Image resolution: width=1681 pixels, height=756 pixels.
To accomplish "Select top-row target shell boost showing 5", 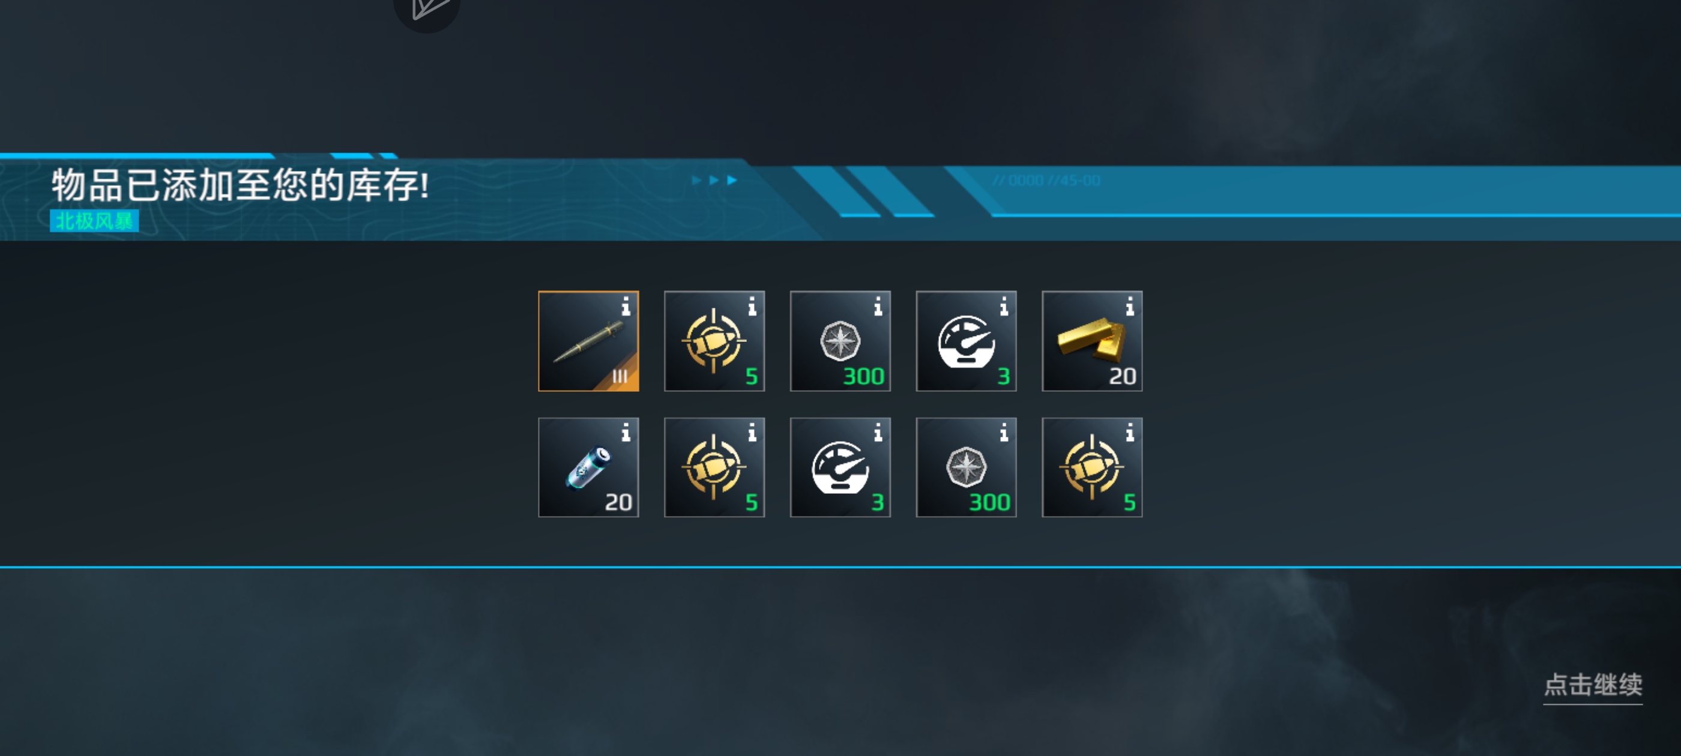I will pyautogui.click(x=714, y=340).
